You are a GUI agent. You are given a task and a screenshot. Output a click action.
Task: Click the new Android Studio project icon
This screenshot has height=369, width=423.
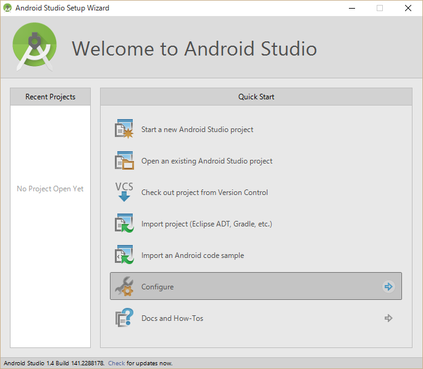click(x=124, y=129)
